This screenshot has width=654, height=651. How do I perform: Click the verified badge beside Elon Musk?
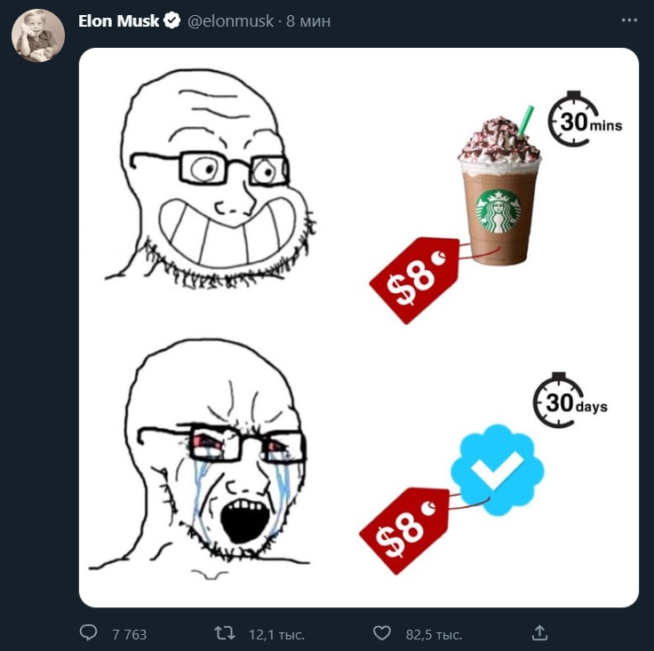171,20
